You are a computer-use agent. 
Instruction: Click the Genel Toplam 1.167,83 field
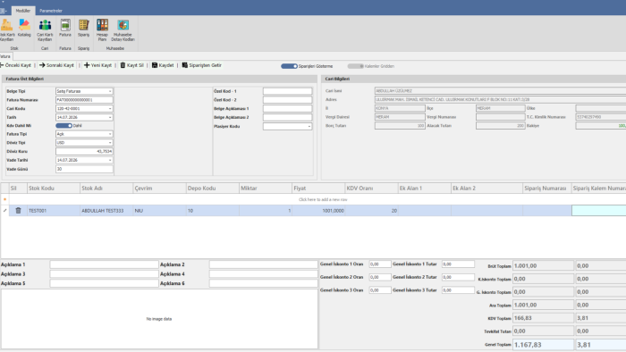click(x=543, y=345)
